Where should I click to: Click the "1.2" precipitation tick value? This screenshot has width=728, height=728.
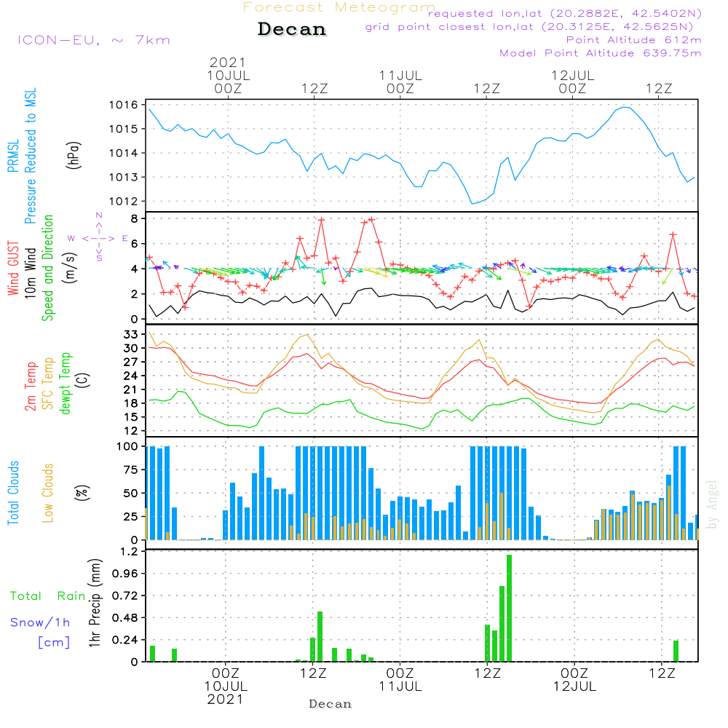(x=129, y=552)
